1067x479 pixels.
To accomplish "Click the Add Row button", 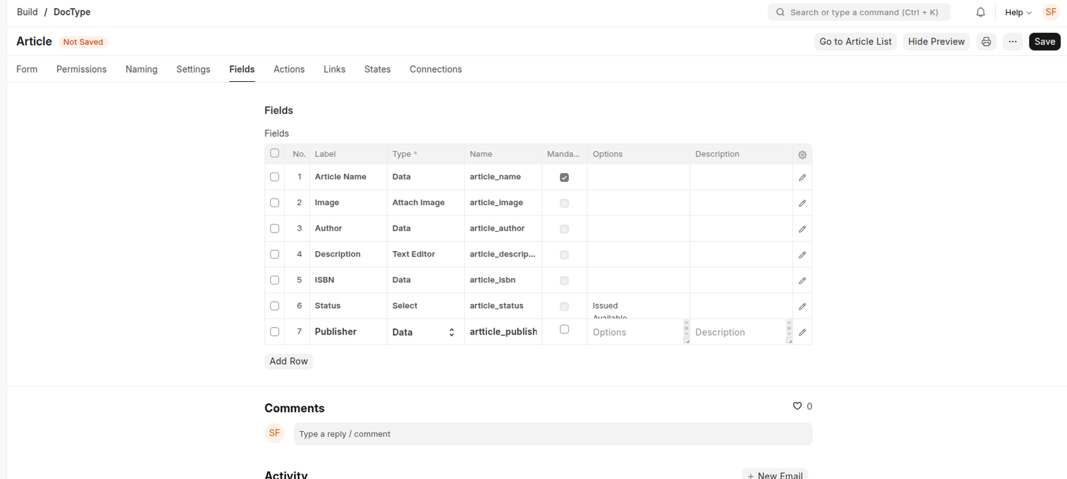I will pos(288,361).
